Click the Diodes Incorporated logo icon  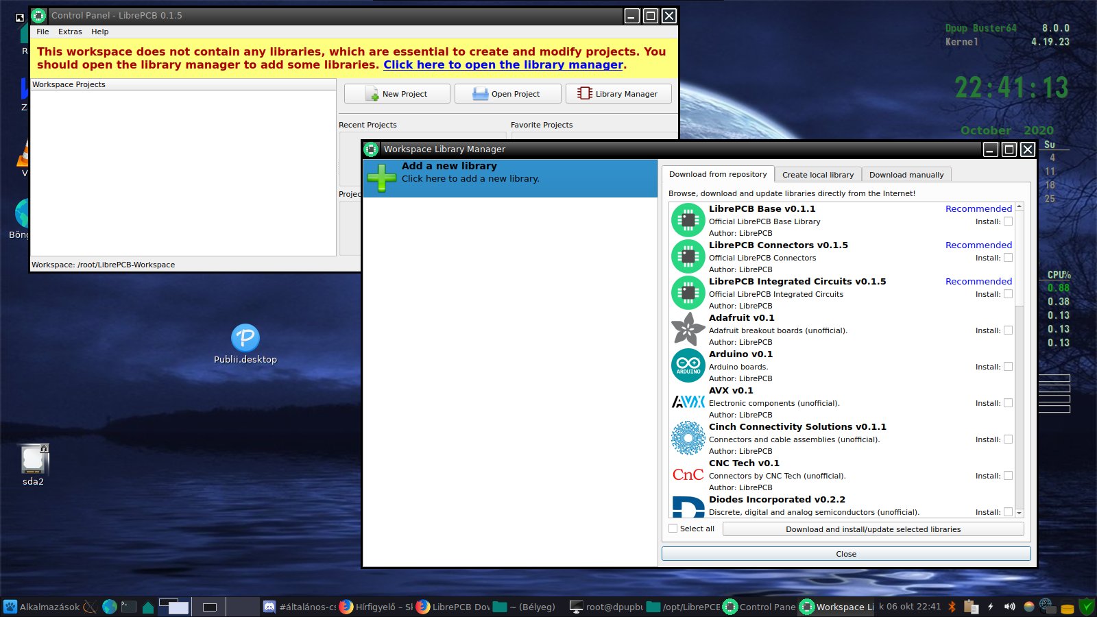pyautogui.click(x=688, y=507)
